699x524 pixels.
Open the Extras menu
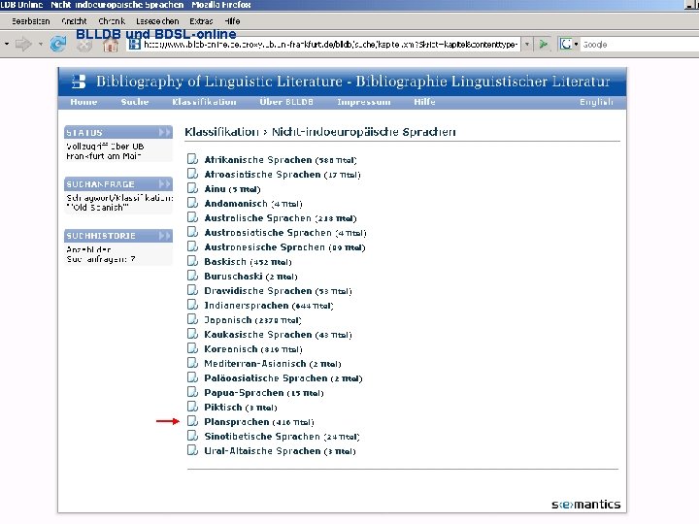coord(201,21)
